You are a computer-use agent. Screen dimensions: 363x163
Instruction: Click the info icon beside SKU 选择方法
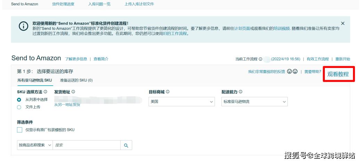point(46,92)
